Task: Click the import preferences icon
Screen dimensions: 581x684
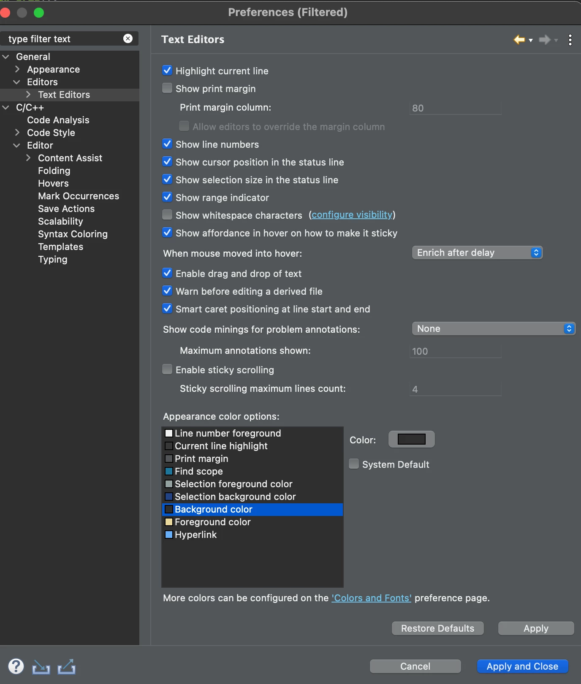Action: tap(41, 667)
